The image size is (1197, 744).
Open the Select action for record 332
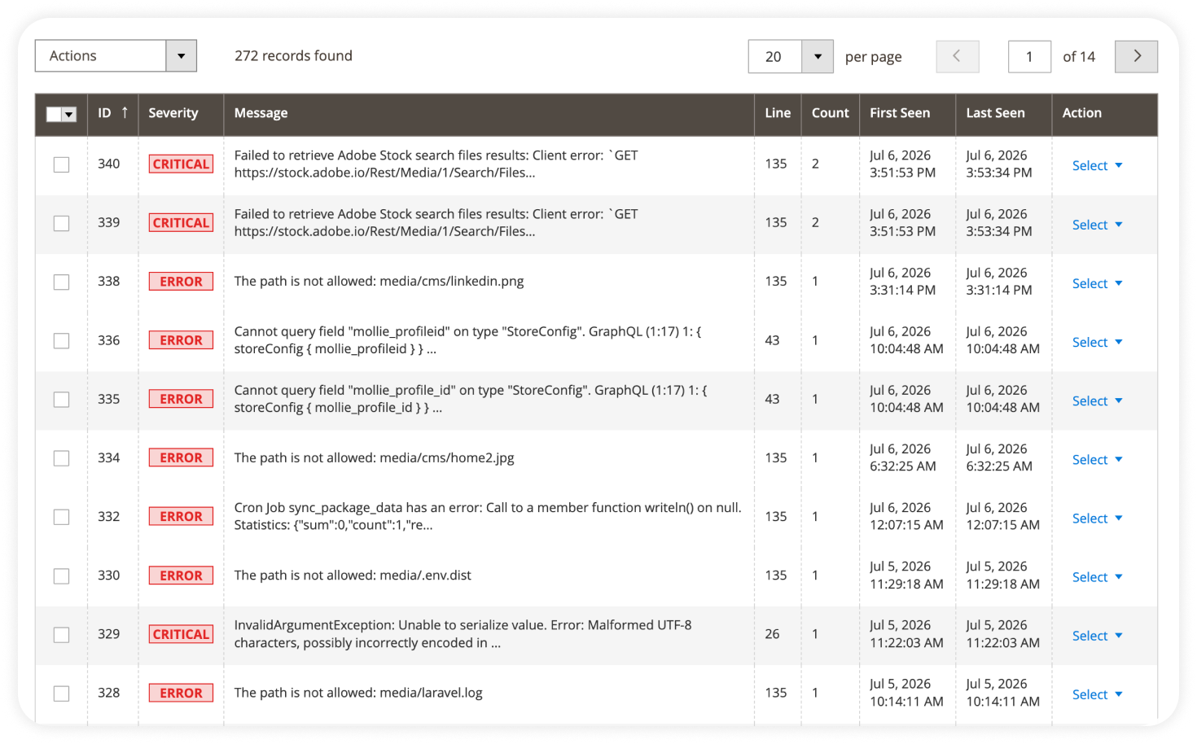click(1097, 518)
